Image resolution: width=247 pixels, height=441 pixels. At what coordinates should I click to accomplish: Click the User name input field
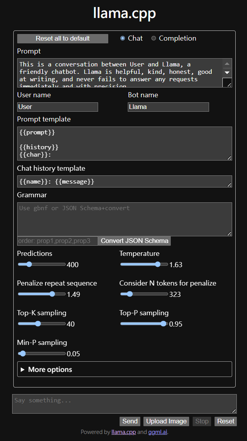pos(57,107)
